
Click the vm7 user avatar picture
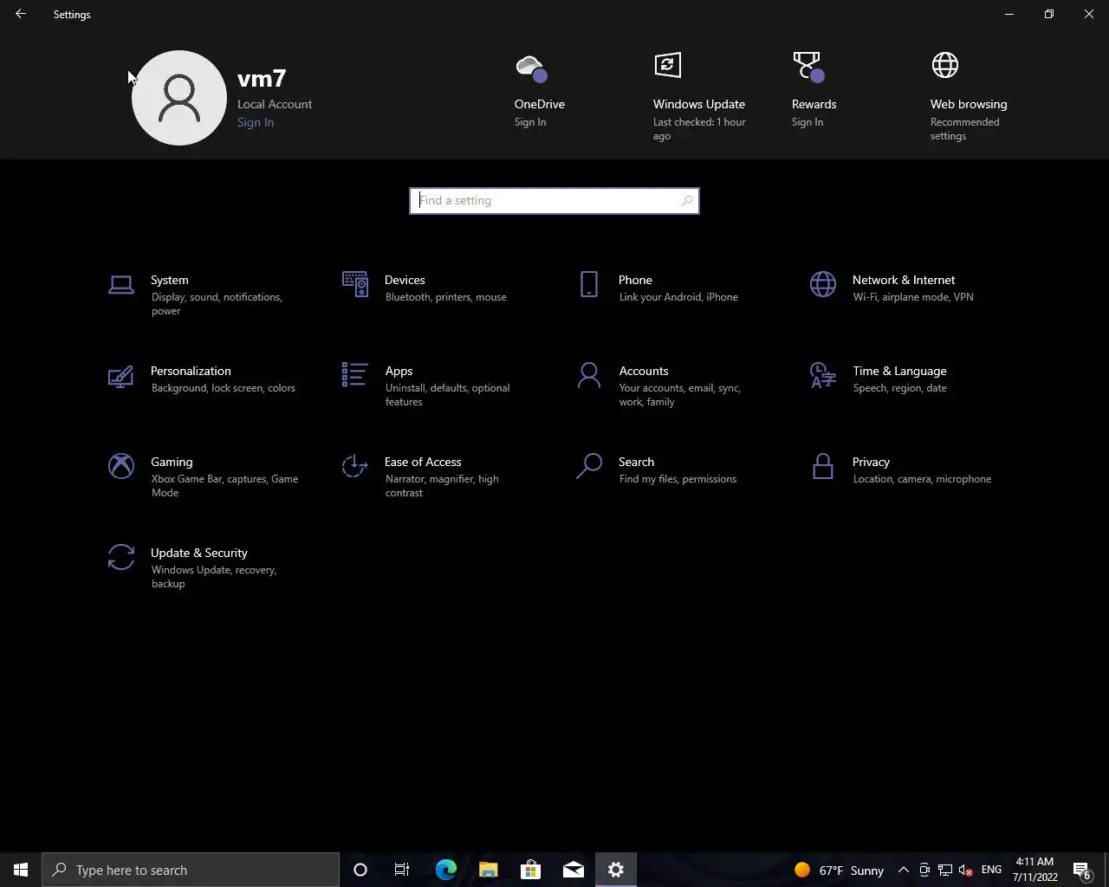[179, 98]
